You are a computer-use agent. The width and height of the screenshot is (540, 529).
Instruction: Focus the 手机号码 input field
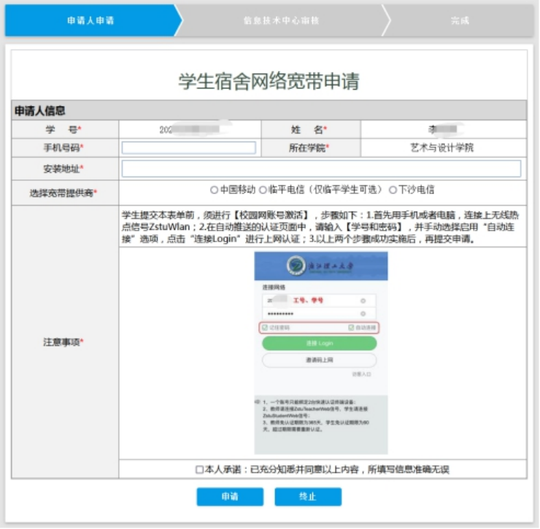189,147
